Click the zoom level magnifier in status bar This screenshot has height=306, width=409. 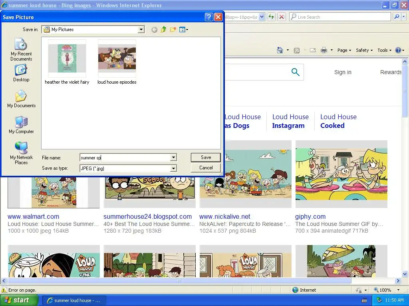[376, 290]
